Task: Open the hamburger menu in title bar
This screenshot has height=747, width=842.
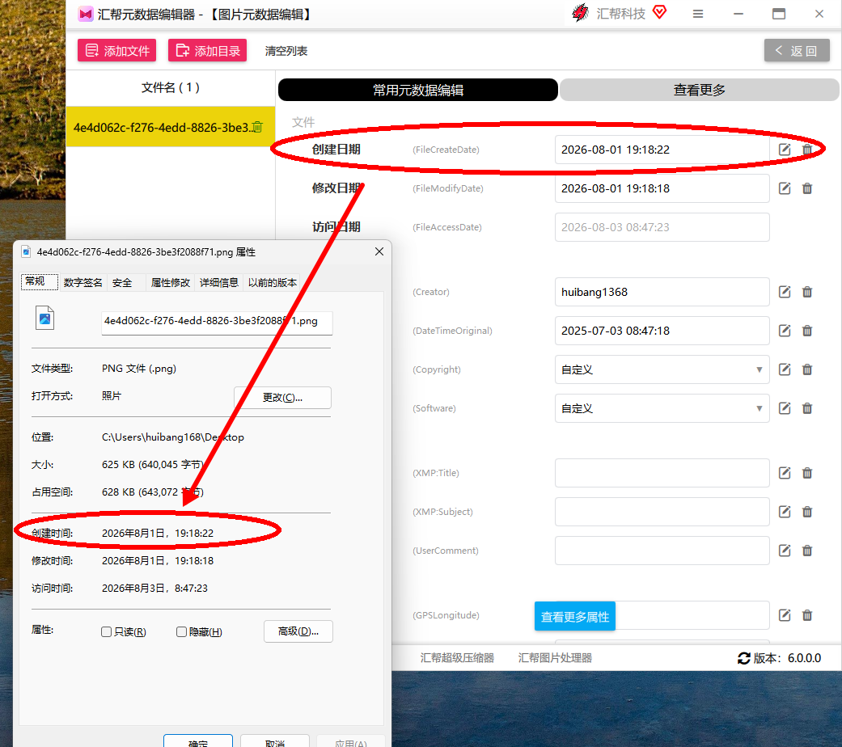Action: click(x=697, y=14)
